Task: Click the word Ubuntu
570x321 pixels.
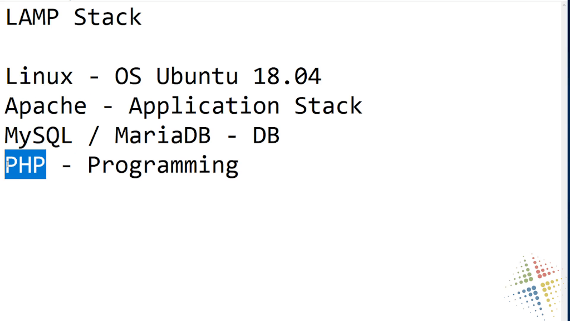Action: 197,76
